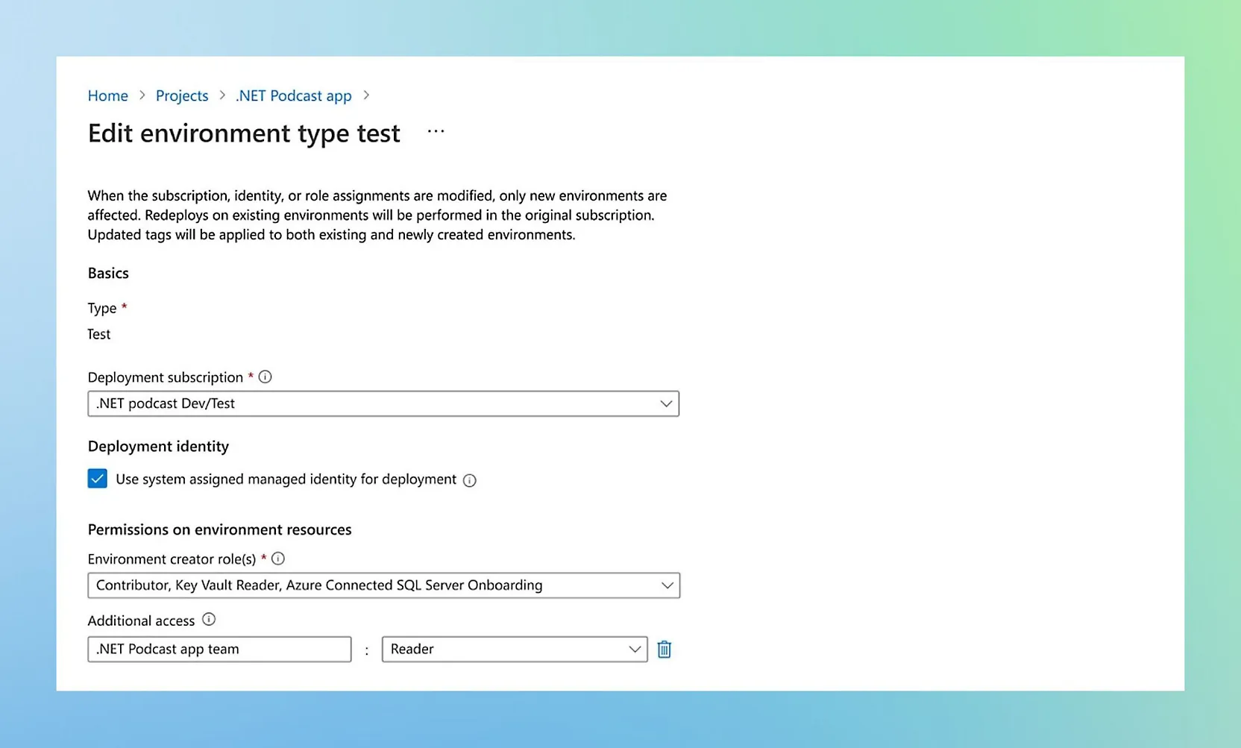Uncheck system assigned managed identity checkbox
Viewport: 1241px width, 748px height.
(x=98, y=479)
